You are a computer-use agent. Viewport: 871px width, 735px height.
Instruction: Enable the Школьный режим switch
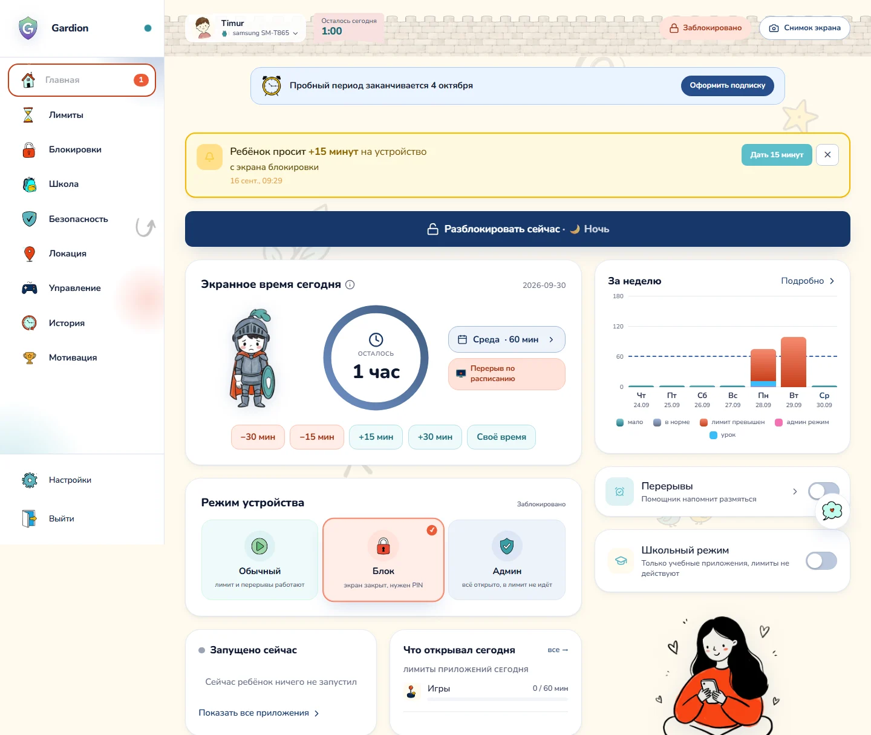821,561
